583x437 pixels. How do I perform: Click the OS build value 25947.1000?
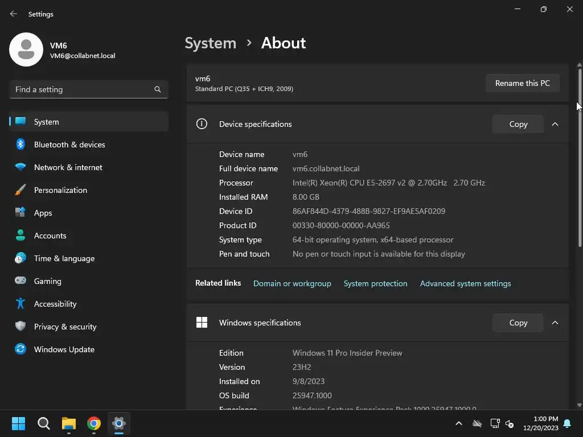pyautogui.click(x=312, y=396)
